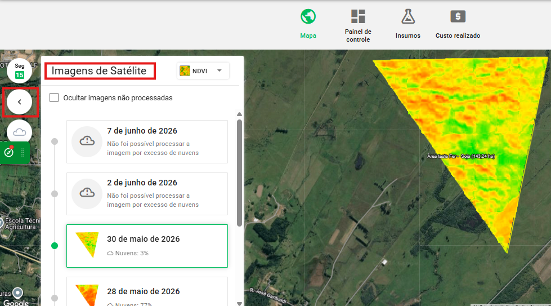Click the map pin near Google logo

[x=17, y=292]
